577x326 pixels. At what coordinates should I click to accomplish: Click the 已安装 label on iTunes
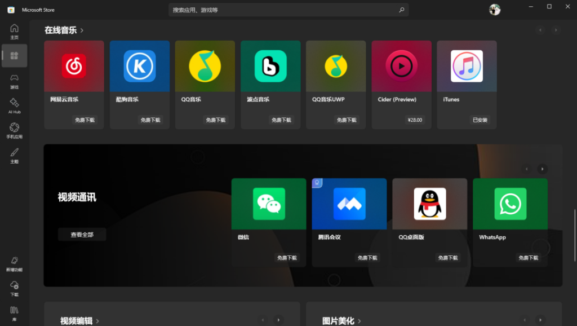480,120
